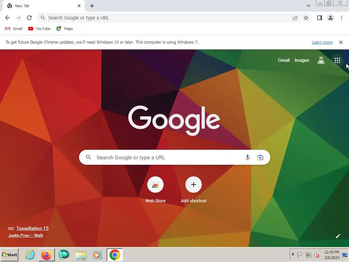Open the Images link

(302, 60)
